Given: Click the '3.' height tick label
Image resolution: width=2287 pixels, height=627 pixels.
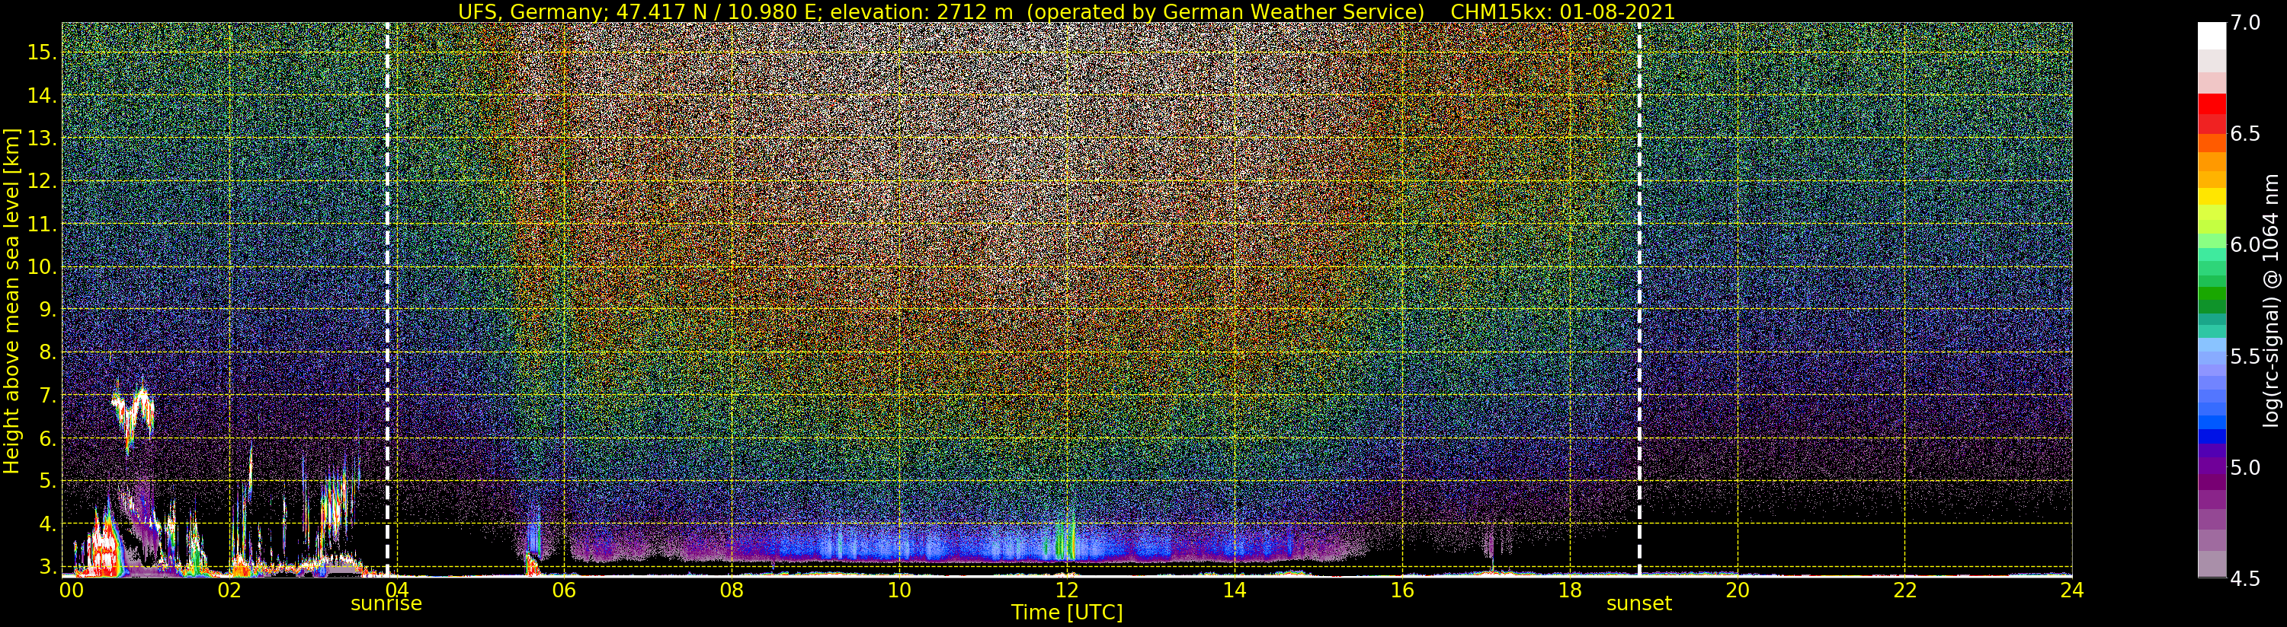Looking at the screenshot, I should pyautogui.click(x=48, y=567).
